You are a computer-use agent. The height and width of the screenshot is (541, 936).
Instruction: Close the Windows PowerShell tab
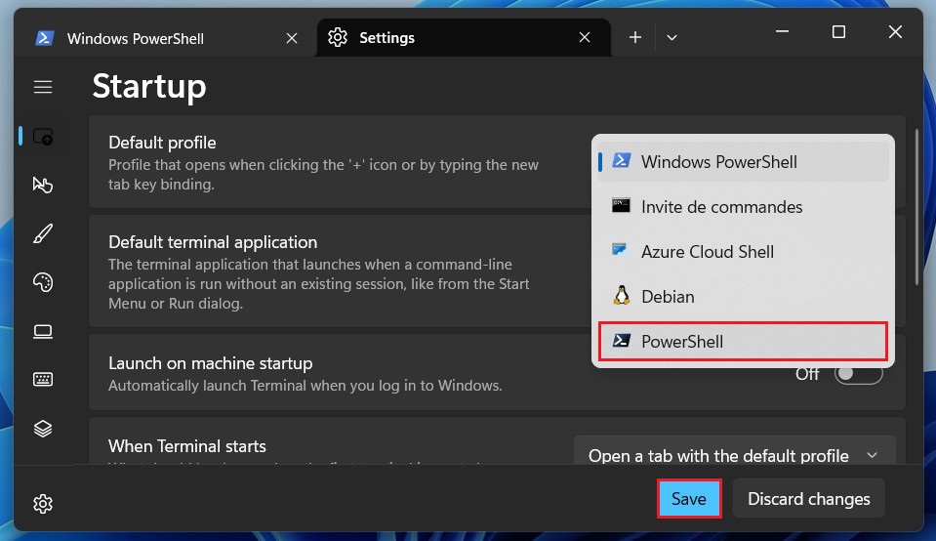pos(292,38)
